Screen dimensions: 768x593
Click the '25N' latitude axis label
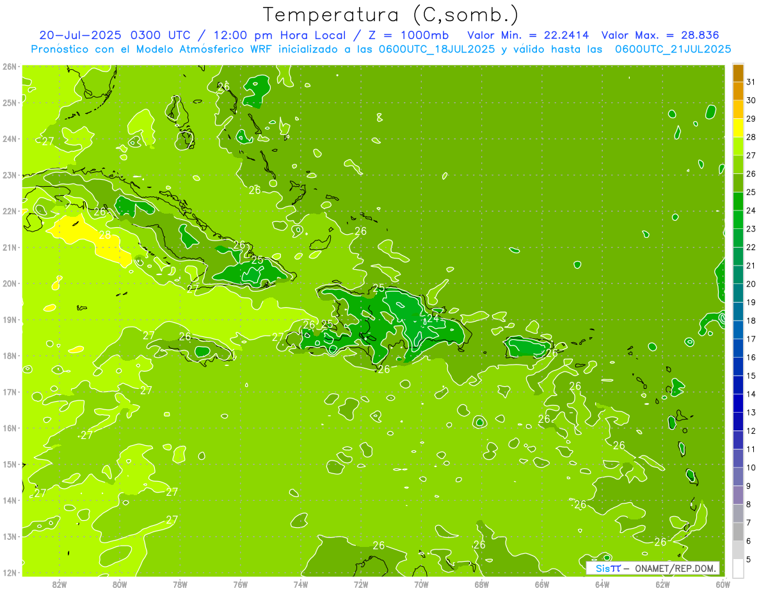tap(10, 102)
